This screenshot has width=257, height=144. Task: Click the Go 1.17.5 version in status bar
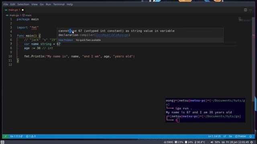pos(16,136)
